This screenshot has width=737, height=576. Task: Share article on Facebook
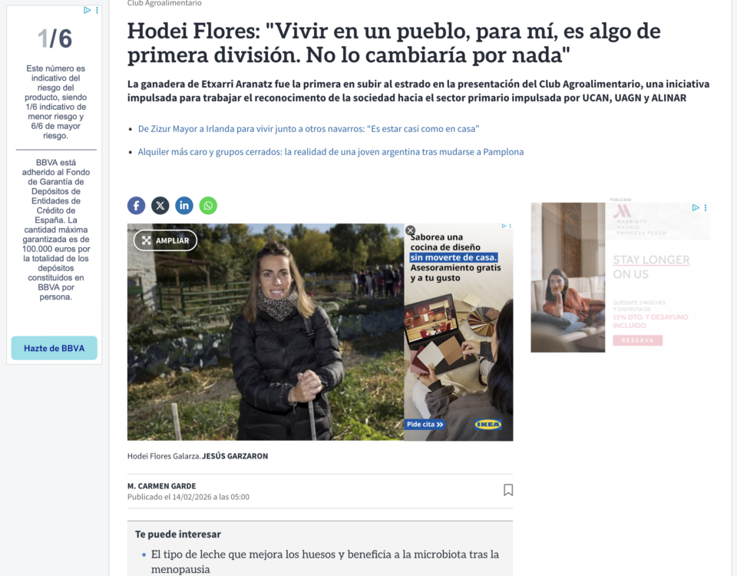point(137,206)
